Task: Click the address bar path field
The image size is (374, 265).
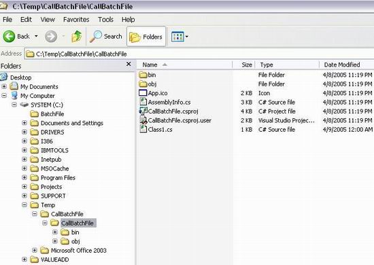Action: point(199,54)
